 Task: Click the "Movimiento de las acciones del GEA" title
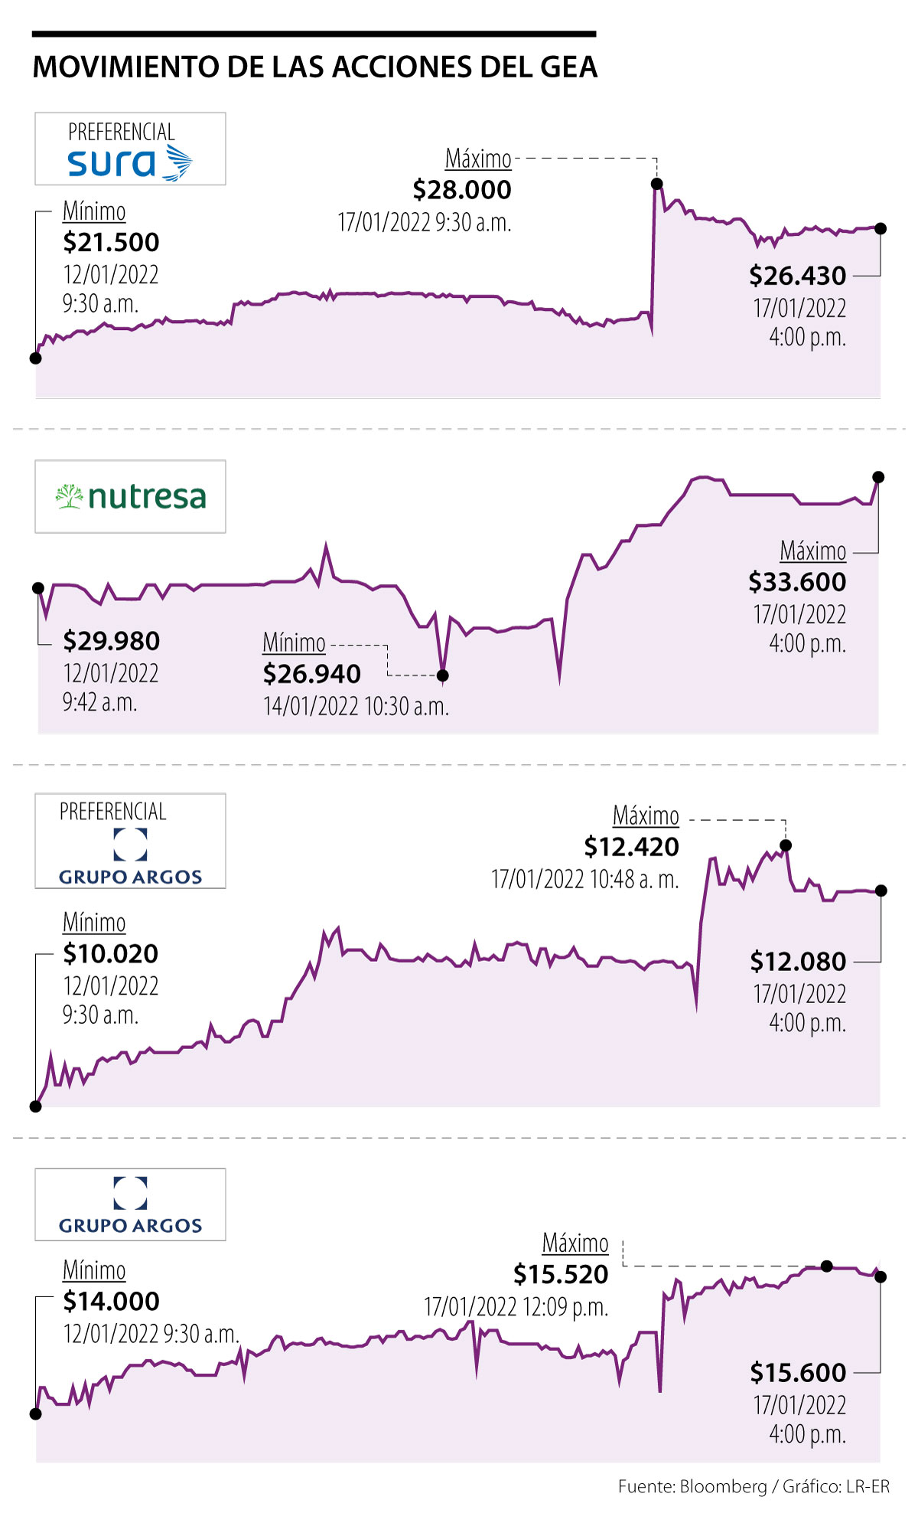coord(314,67)
